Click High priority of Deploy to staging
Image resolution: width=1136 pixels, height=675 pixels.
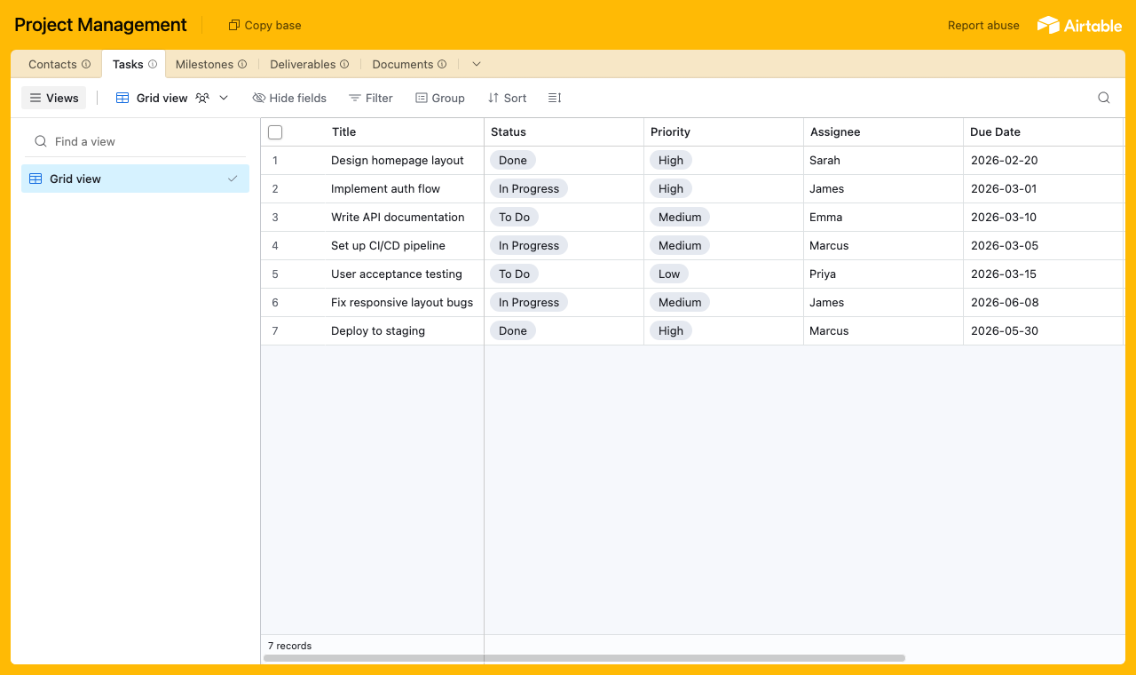click(x=671, y=330)
